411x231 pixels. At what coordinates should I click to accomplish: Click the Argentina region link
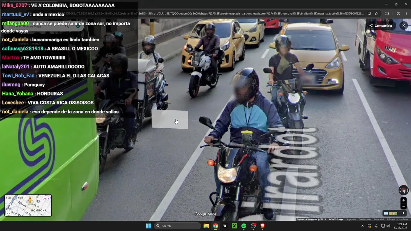point(351,219)
